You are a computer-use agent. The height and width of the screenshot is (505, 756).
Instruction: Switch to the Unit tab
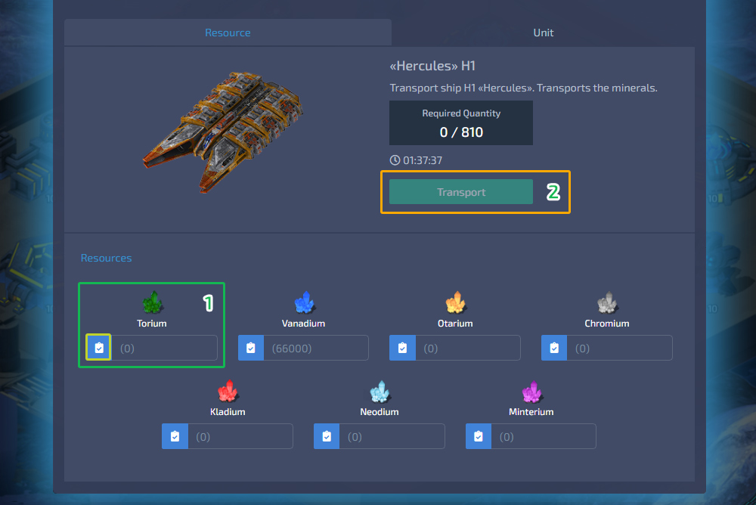point(543,33)
